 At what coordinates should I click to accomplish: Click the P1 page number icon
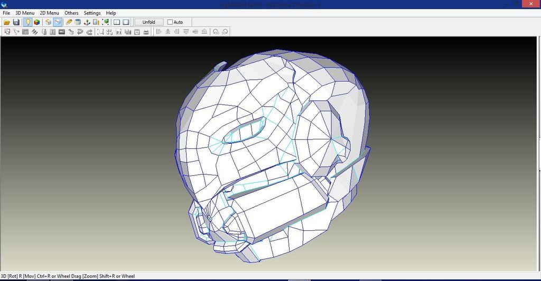click(x=119, y=32)
